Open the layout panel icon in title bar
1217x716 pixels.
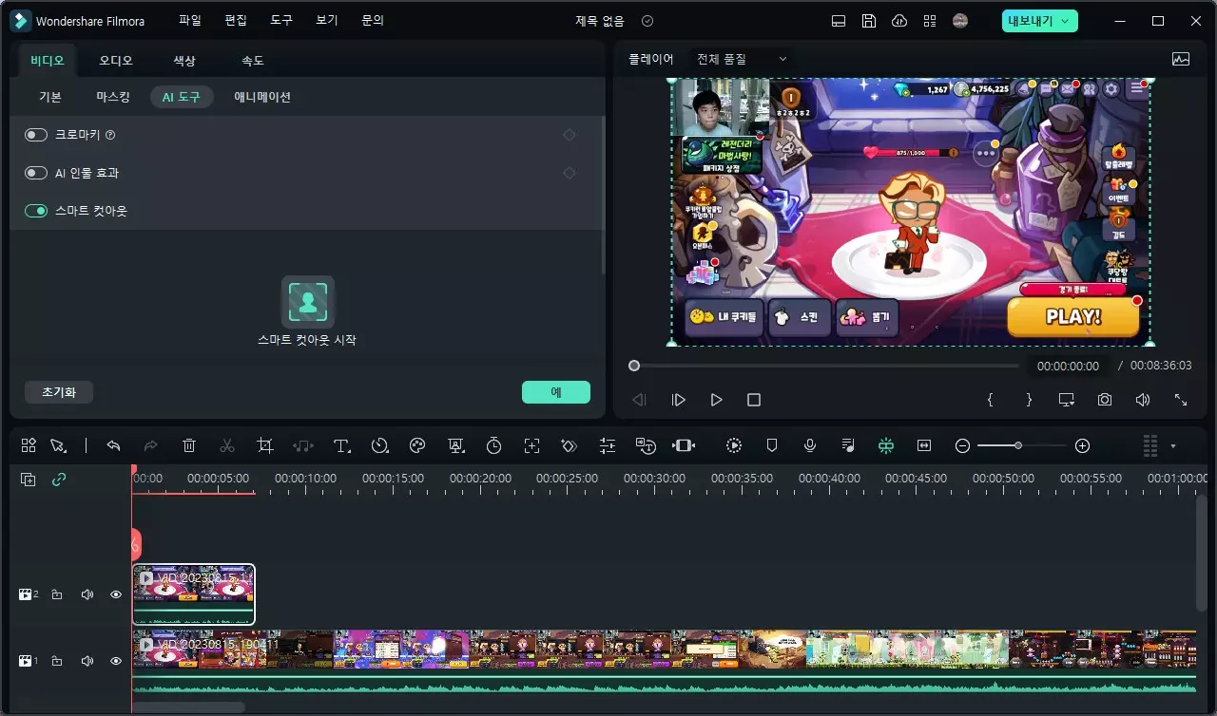coord(839,21)
